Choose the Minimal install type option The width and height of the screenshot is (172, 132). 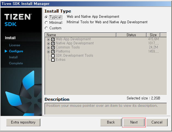[x=46, y=23]
